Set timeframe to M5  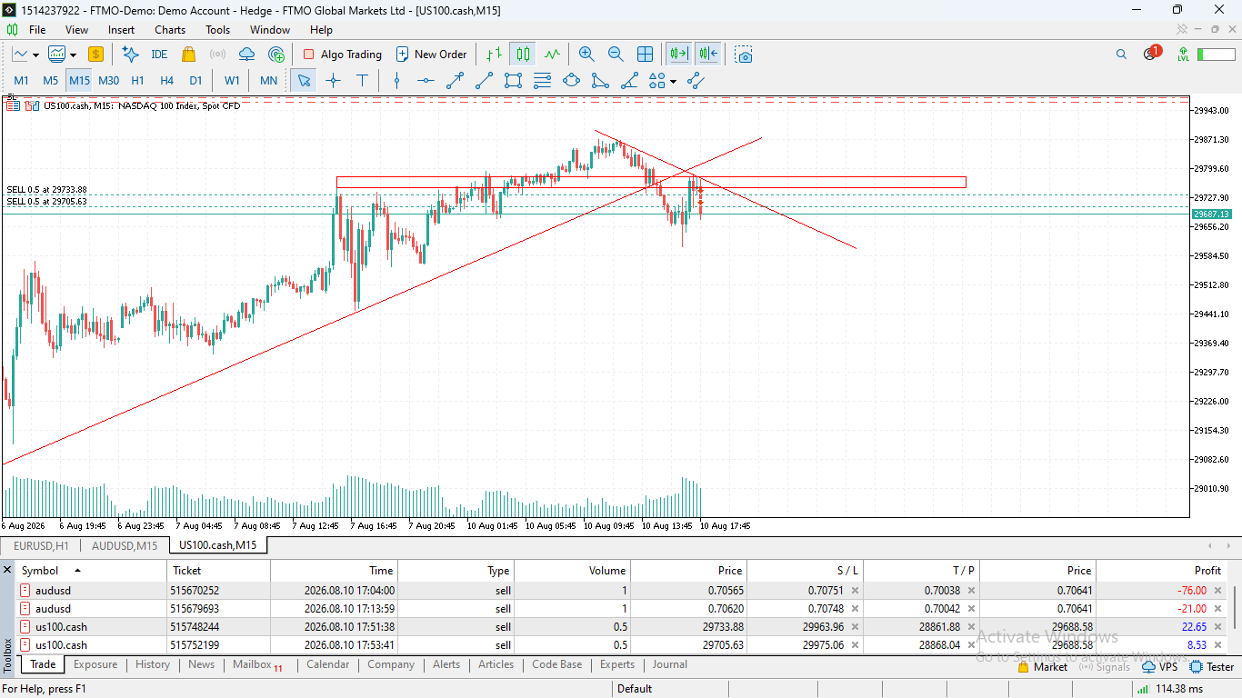(50, 81)
